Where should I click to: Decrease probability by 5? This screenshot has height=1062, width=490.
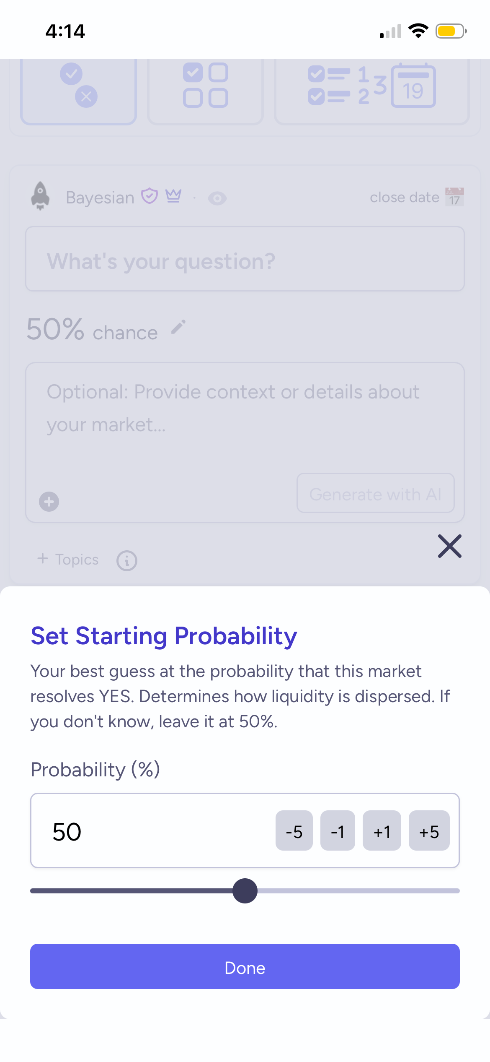click(294, 831)
